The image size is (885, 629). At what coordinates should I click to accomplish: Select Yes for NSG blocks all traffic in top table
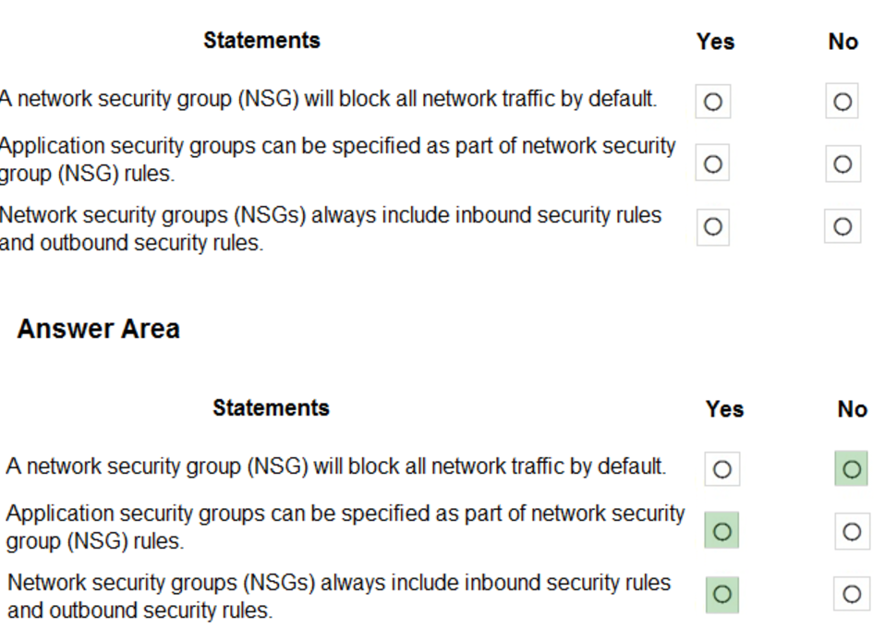pyautogui.click(x=712, y=102)
